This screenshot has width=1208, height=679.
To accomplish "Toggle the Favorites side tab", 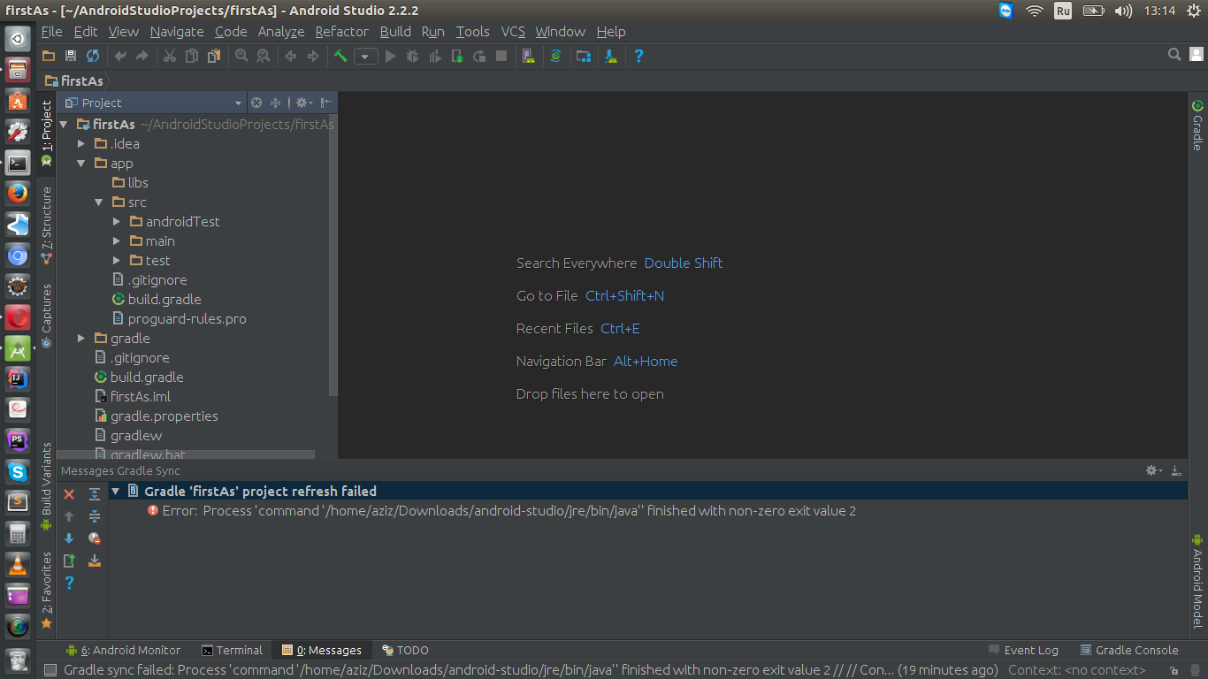I will tap(46, 591).
